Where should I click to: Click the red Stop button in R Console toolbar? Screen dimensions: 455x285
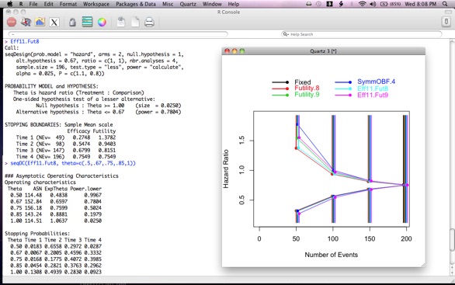pos(12,23)
